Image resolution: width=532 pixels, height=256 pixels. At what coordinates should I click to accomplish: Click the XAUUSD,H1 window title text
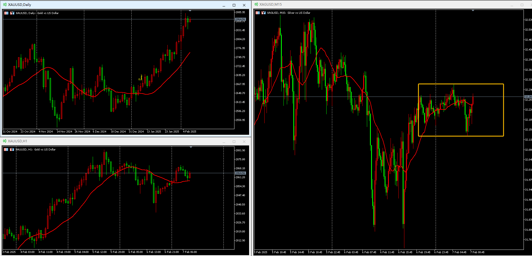pyautogui.click(x=17, y=141)
